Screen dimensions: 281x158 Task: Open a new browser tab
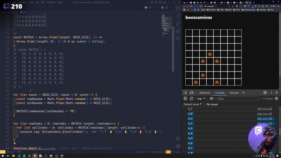click(254, 3)
